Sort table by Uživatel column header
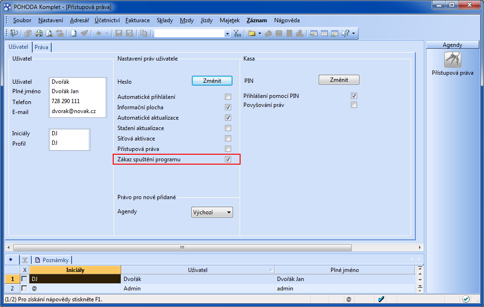 point(197,270)
